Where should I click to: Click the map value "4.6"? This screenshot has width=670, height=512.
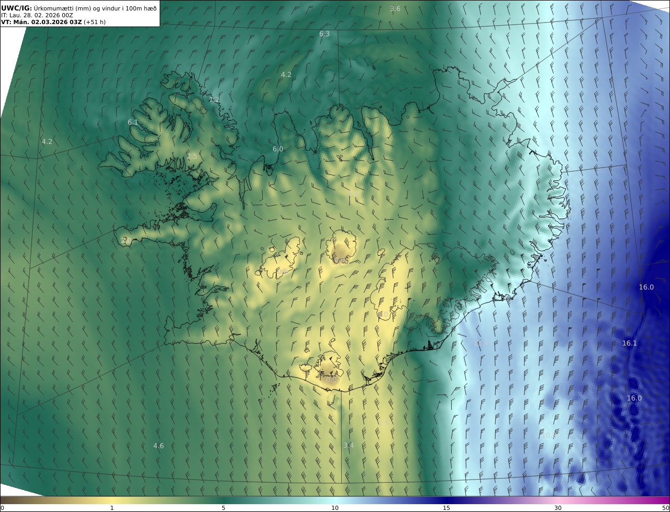pos(159,446)
